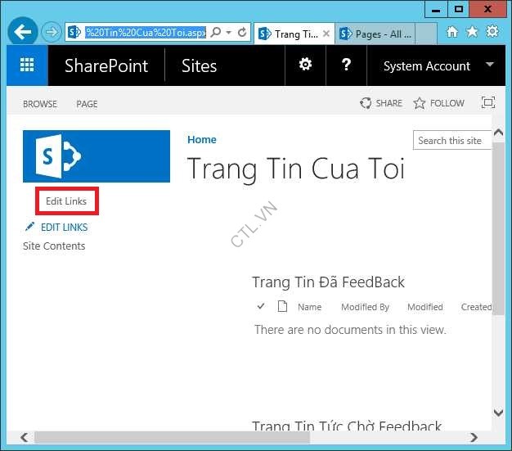Click in the Search this site box
Screen dimensions: 512x451
(450, 141)
